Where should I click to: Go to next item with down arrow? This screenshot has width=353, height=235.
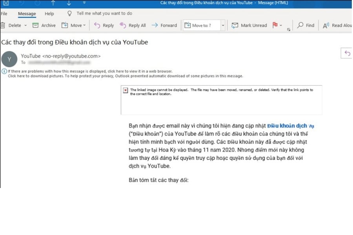(x=69, y=4)
